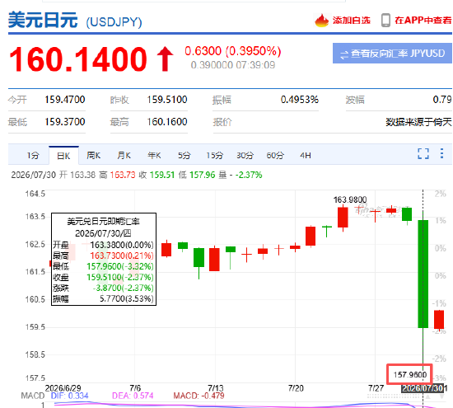Screen dimensions: 453x408
Task: Click the 最高 value 160.1600
Action: click(167, 122)
